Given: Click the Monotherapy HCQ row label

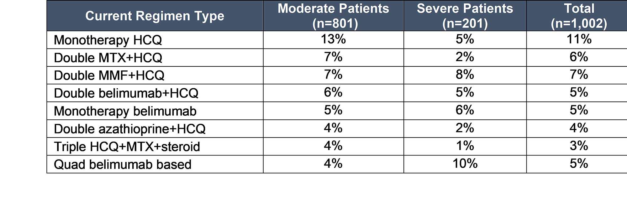Looking at the screenshot, I should (x=108, y=40).
